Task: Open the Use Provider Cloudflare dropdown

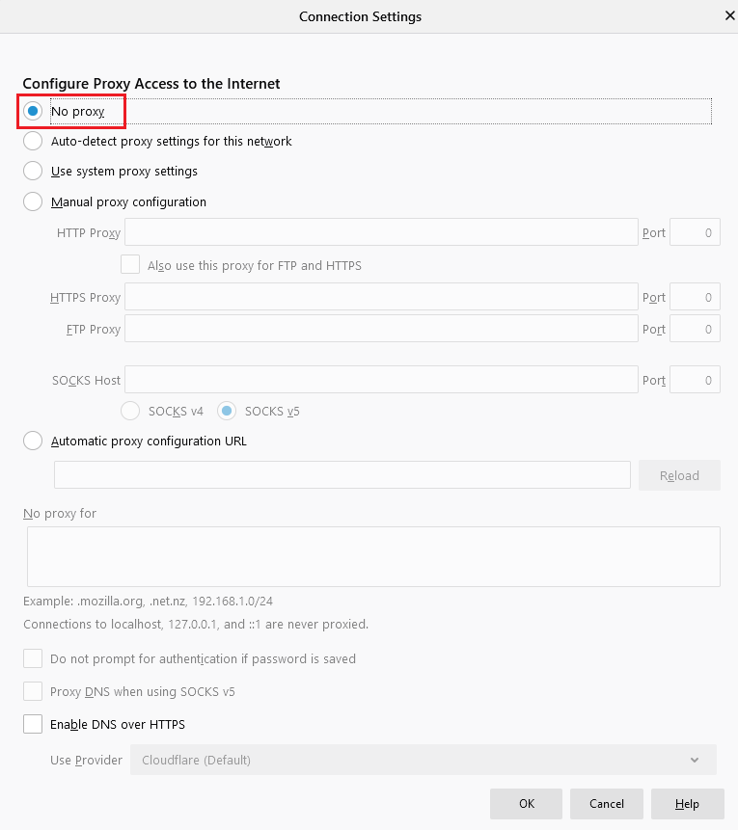Action: tap(424, 760)
